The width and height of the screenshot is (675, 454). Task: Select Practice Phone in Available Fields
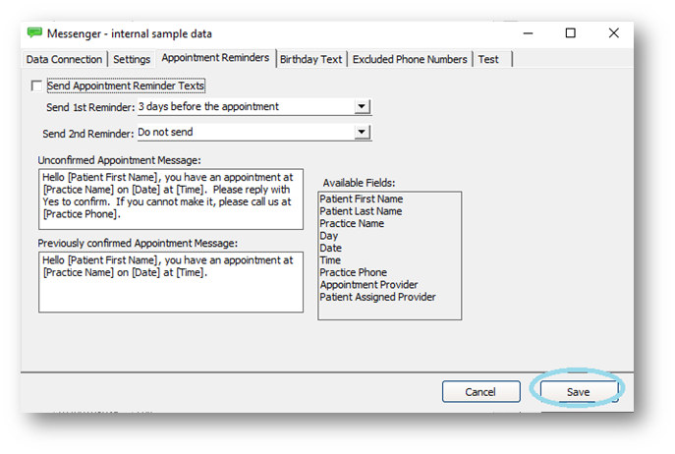(x=353, y=272)
